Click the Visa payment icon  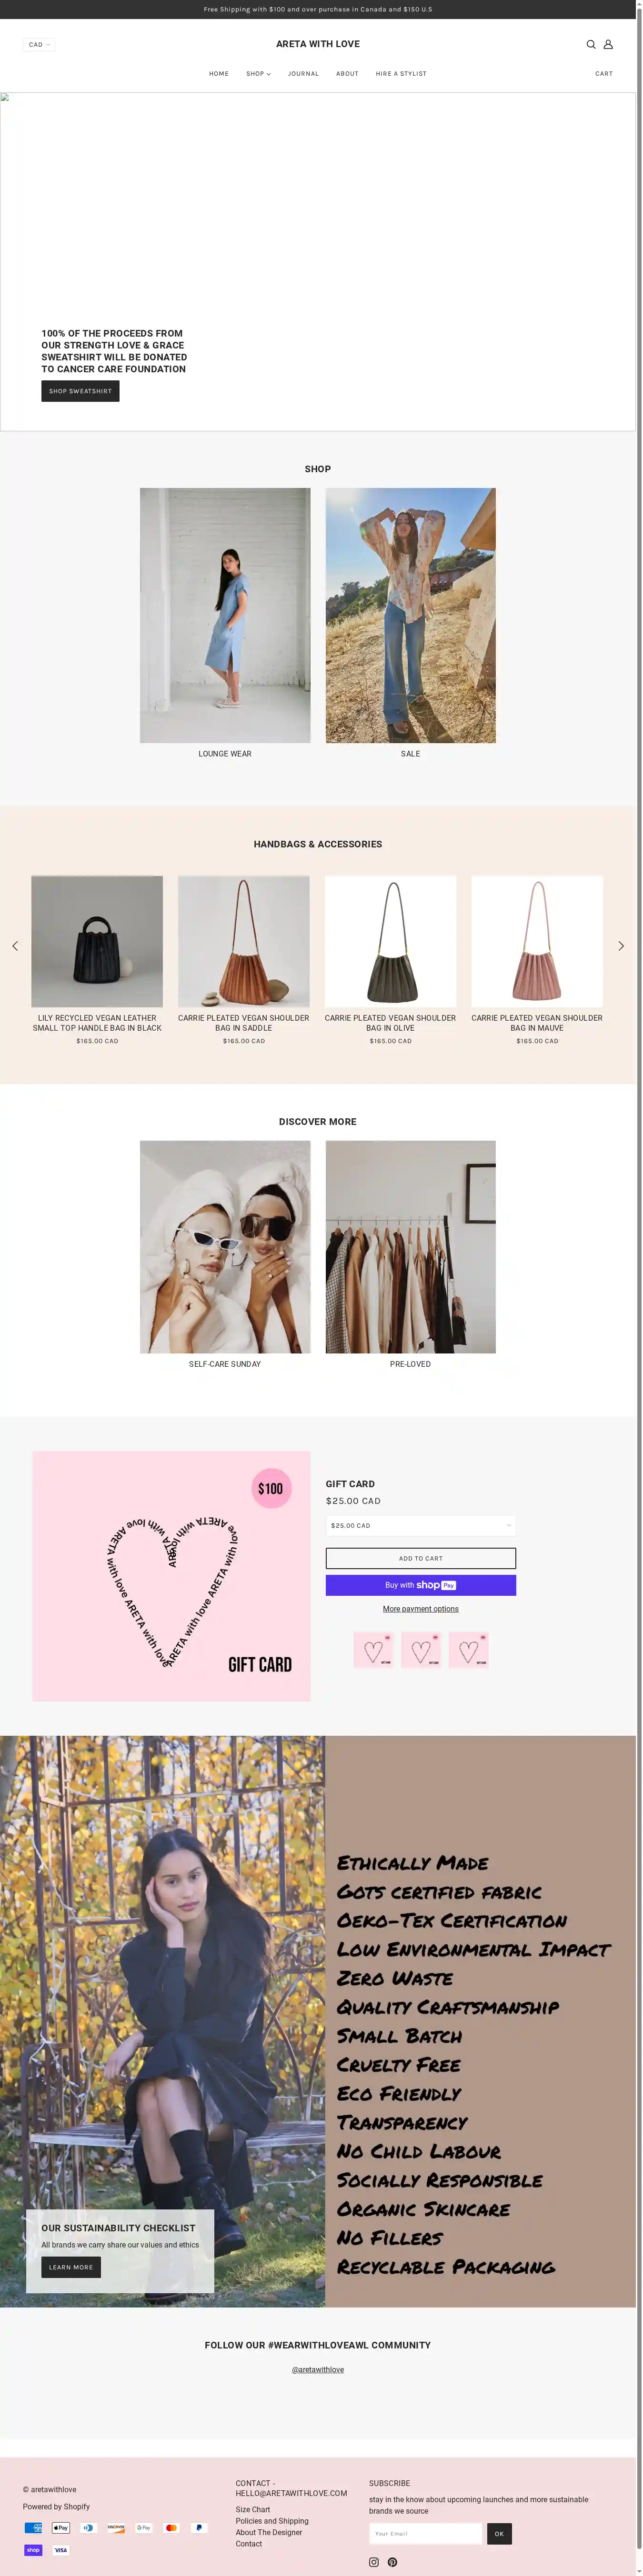[61, 2549]
